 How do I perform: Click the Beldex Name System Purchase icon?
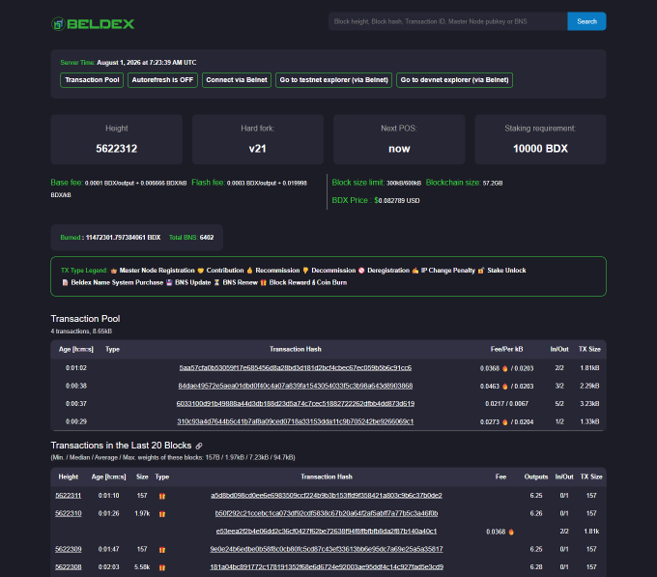pos(65,283)
